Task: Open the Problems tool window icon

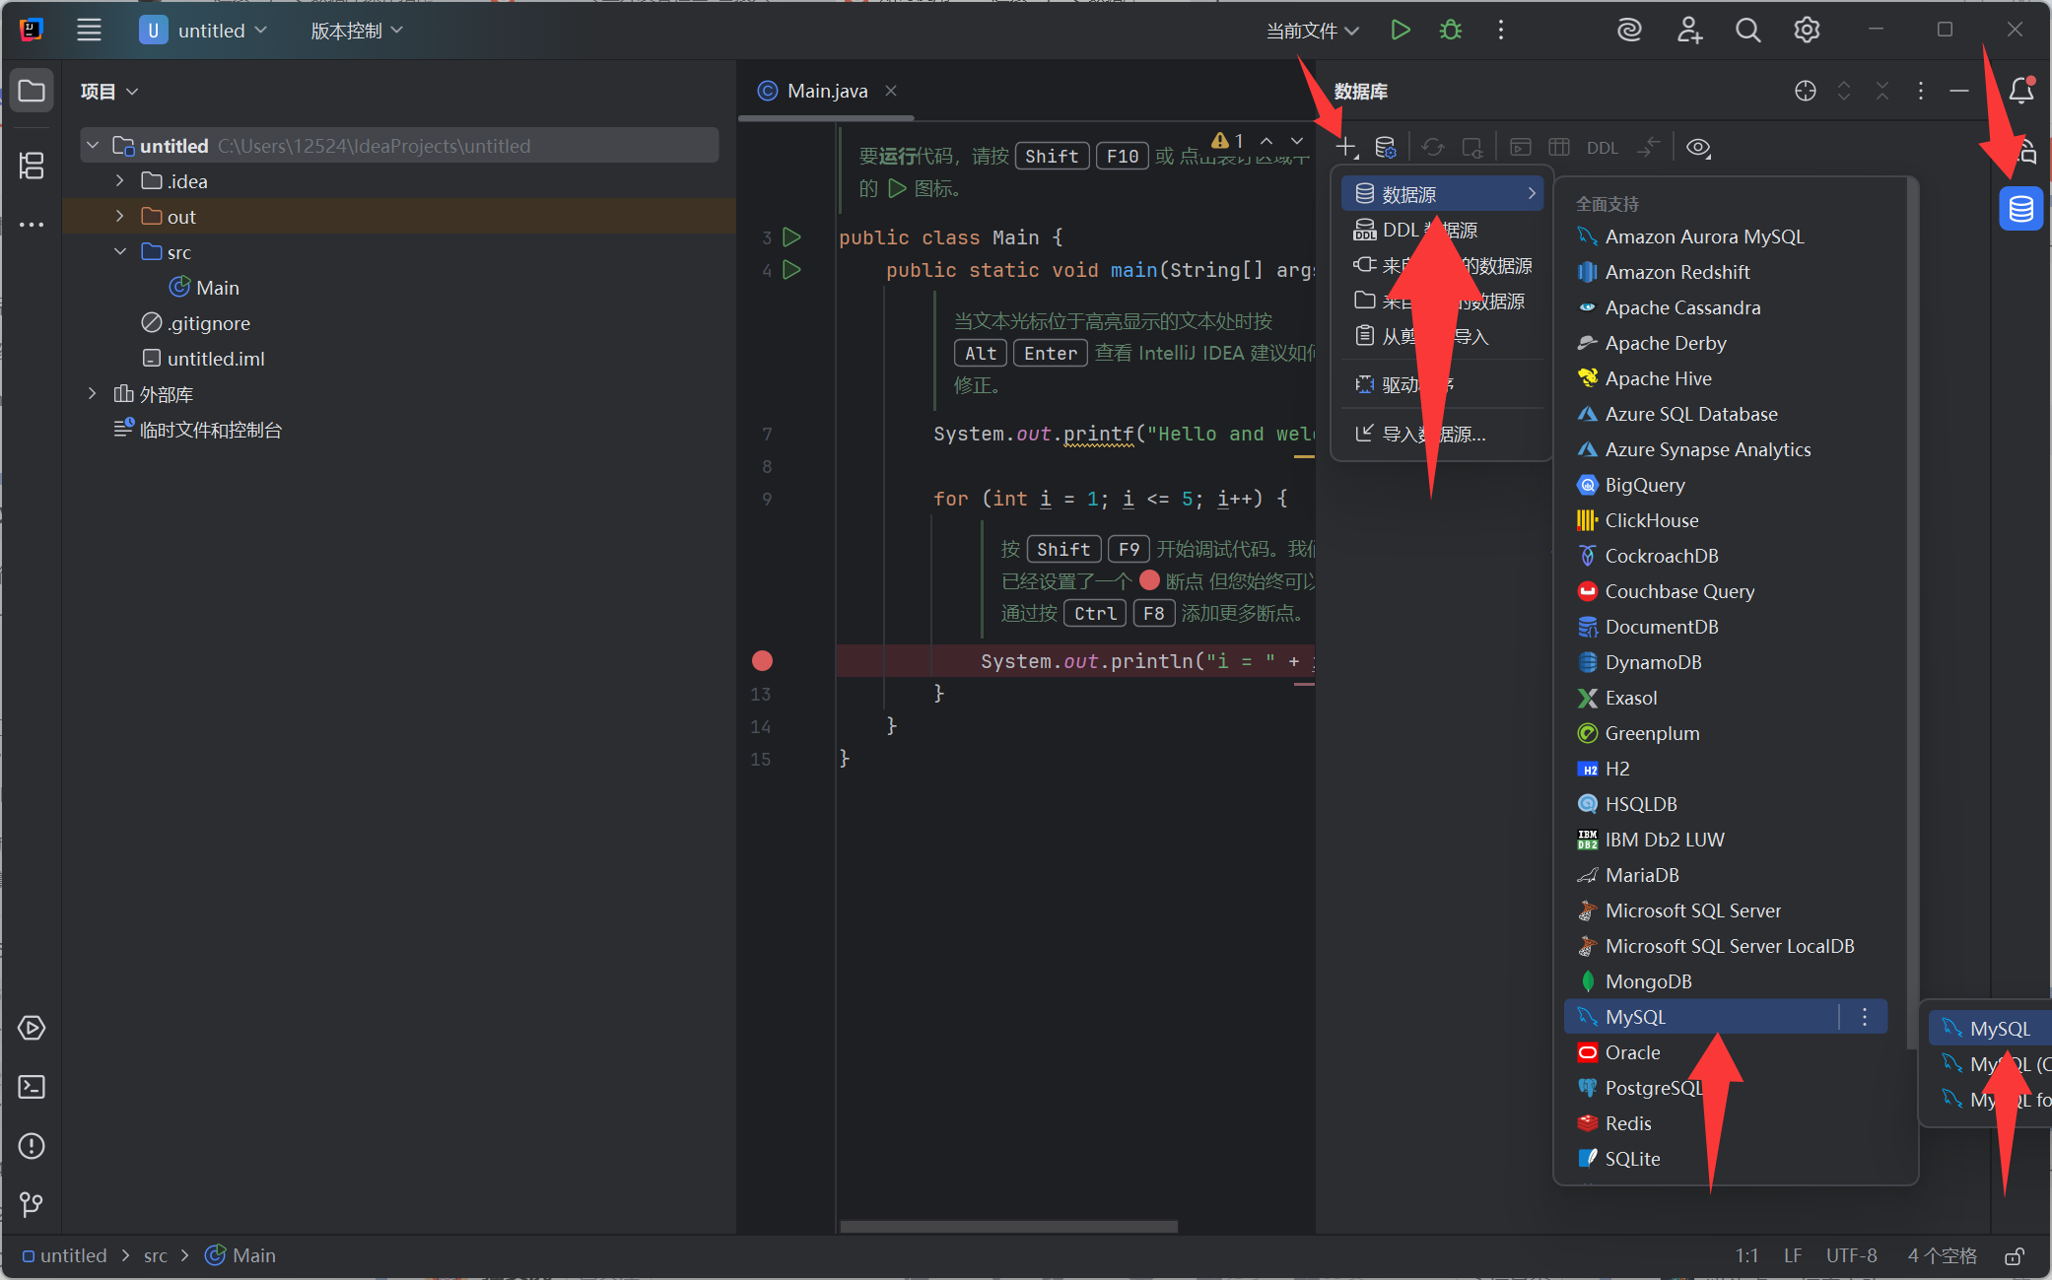Action: click(x=32, y=1146)
